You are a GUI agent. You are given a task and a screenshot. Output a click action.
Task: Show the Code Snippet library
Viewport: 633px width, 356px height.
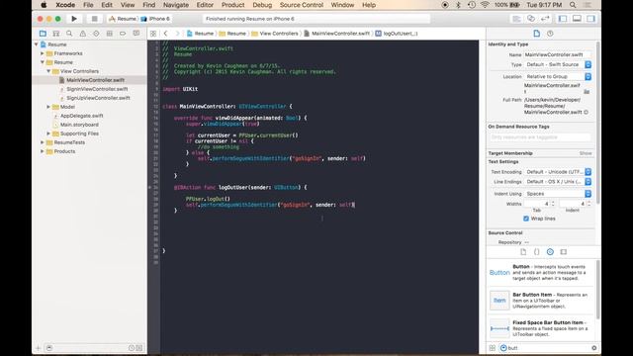tap(536, 252)
